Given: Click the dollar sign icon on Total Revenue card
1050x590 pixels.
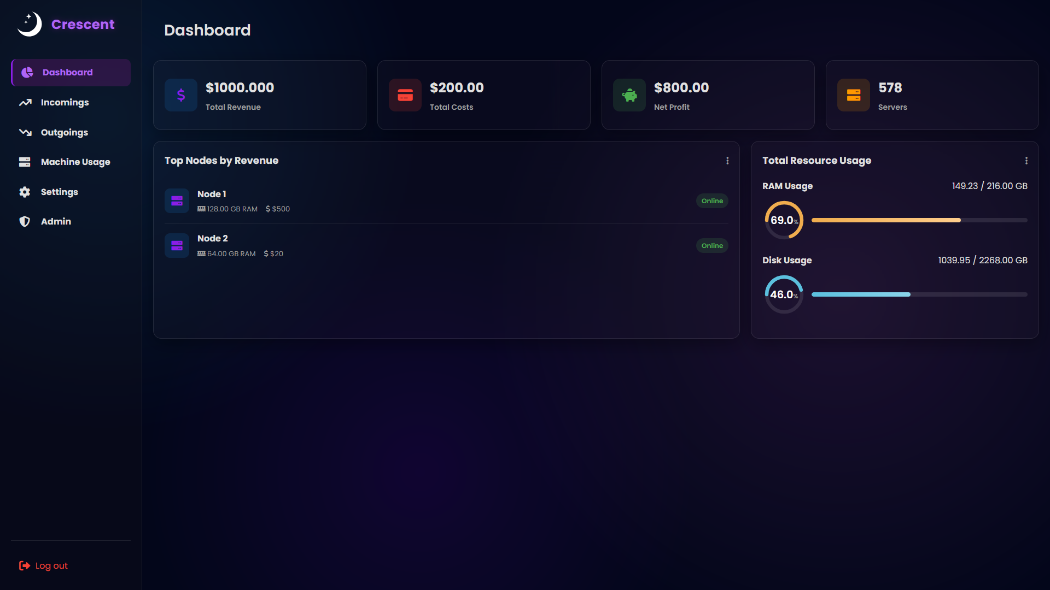Looking at the screenshot, I should (180, 95).
